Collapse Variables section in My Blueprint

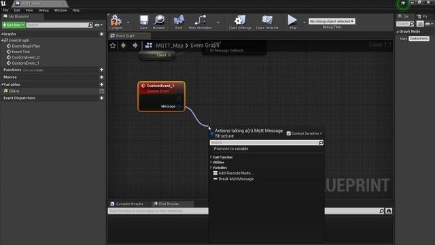[2, 84]
